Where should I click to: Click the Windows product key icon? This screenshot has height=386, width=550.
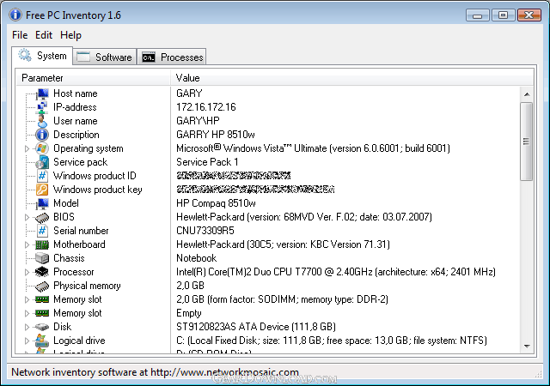click(x=42, y=190)
